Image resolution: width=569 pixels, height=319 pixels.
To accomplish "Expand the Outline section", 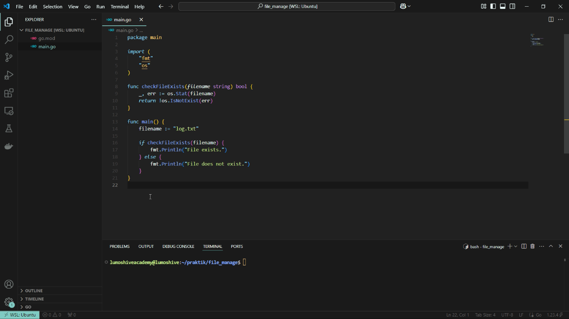I will (34, 291).
